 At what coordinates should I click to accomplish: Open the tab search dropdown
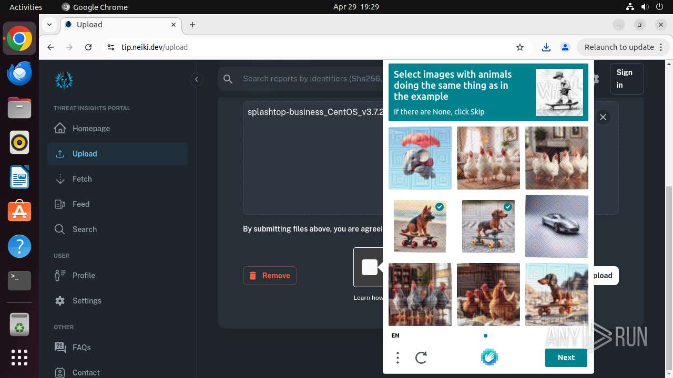click(49, 25)
